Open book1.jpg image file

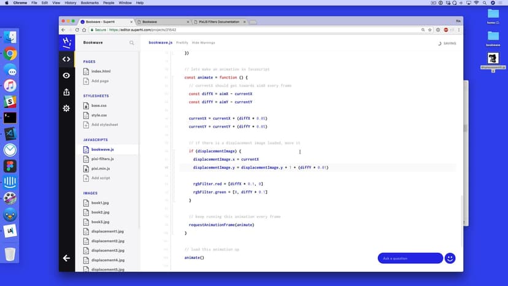pos(100,202)
